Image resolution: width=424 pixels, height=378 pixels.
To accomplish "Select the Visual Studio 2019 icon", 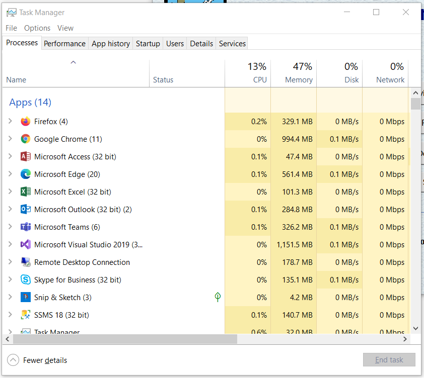I will (26, 245).
